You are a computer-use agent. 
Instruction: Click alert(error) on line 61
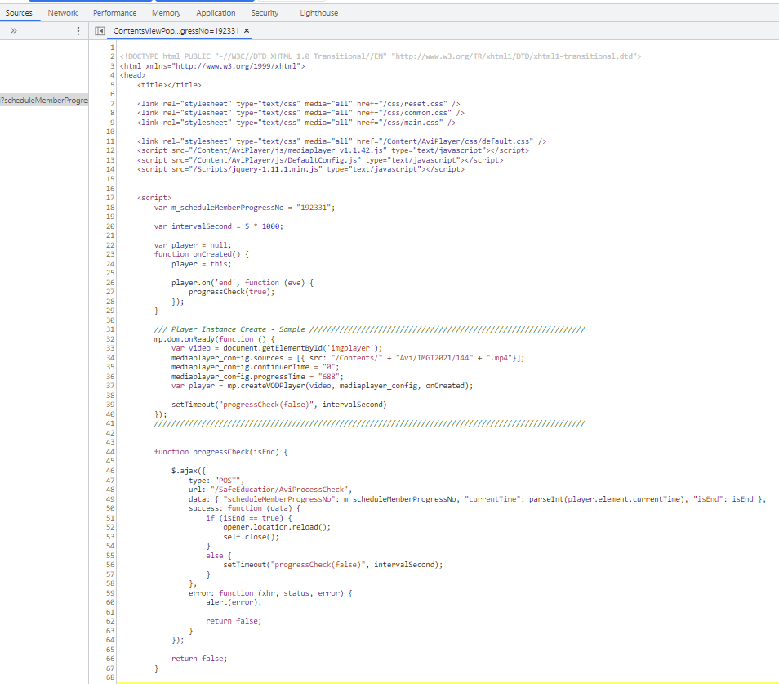[x=232, y=602]
